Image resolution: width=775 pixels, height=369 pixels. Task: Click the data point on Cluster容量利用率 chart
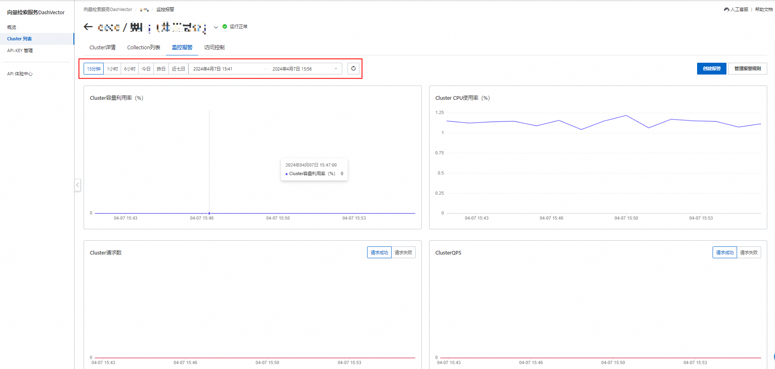(209, 213)
